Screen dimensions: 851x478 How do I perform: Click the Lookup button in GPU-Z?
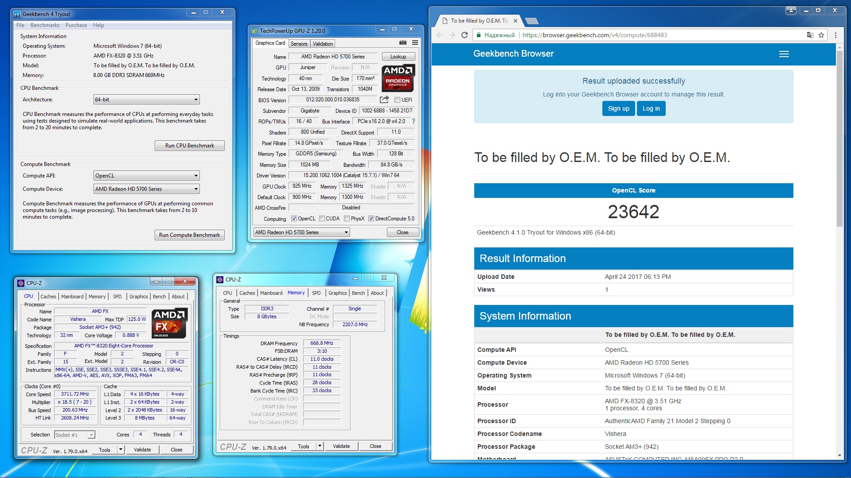[x=398, y=57]
